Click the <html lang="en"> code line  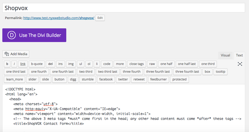[21, 94]
